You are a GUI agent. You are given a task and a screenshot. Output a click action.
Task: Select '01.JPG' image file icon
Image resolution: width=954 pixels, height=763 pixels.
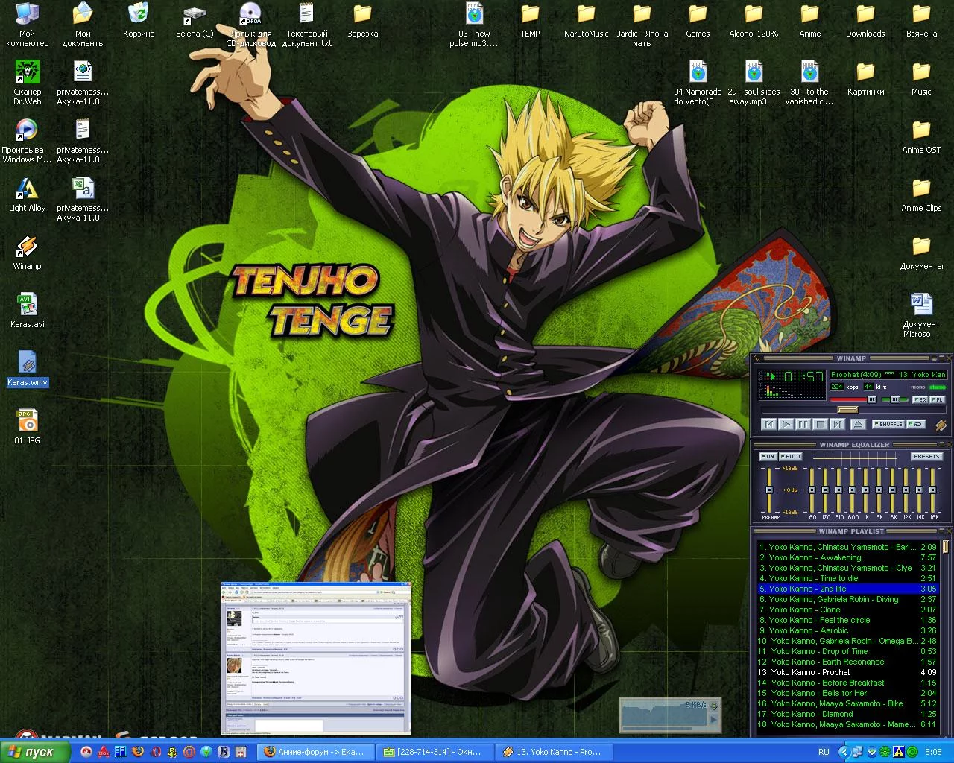pyautogui.click(x=27, y=428)
